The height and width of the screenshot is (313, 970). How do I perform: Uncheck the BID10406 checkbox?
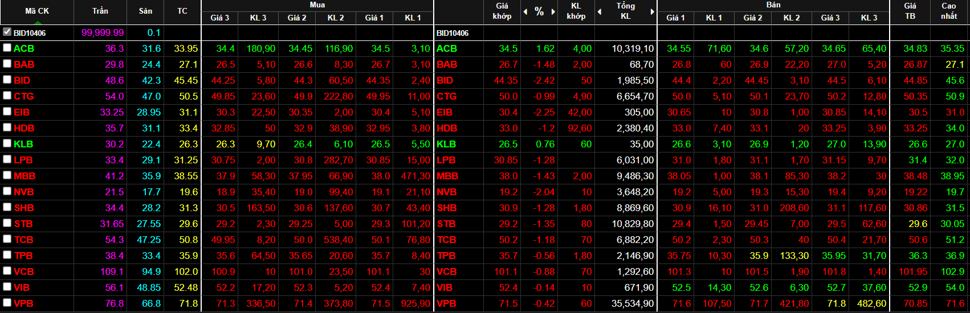pos(7,32)
